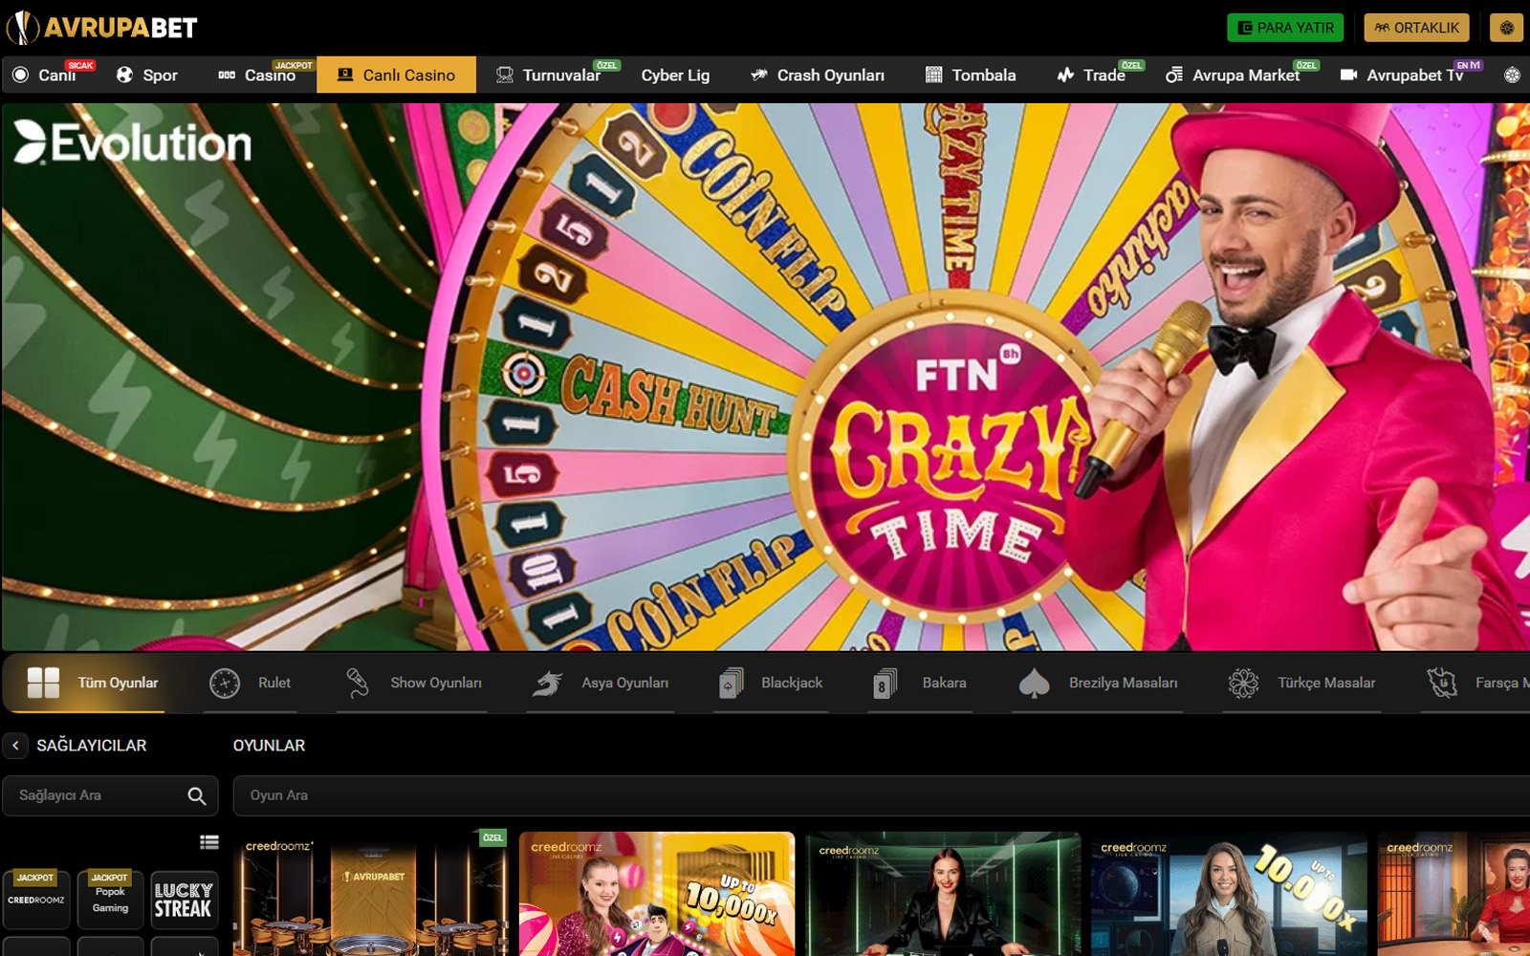This screenshot has height=956, width=1530.
Task: Filter by the Popok Gaming provider
Action: (110, 900)
